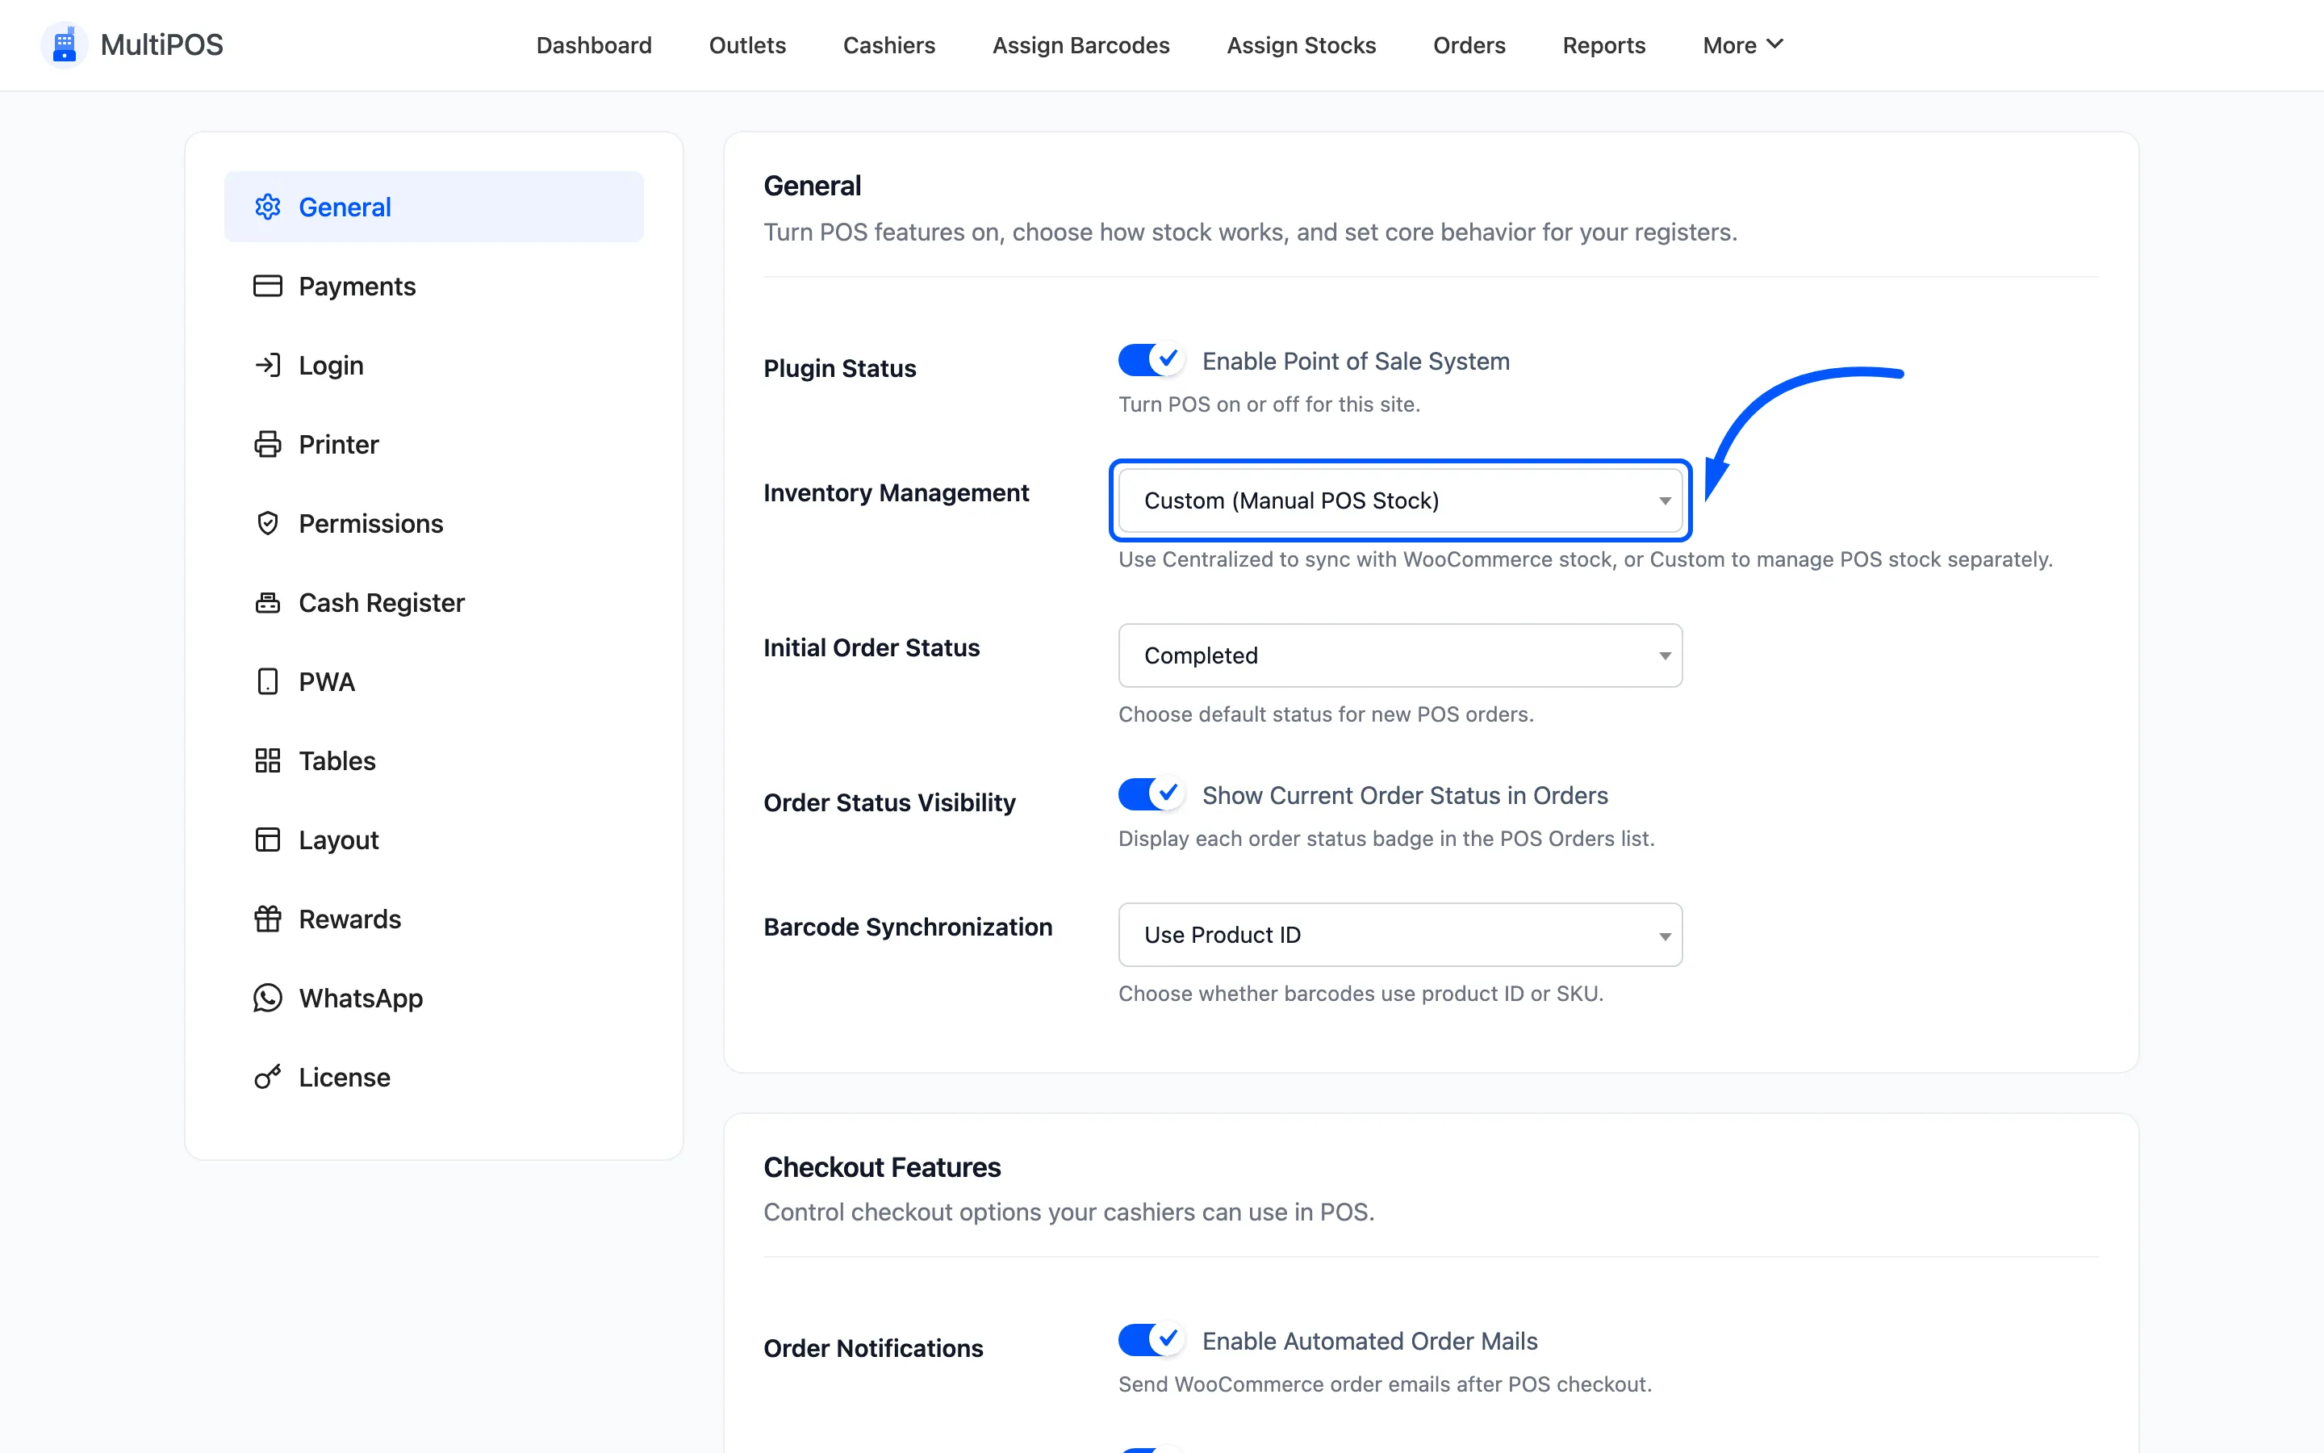The image size is (2324, 1453).
Task: Click the Inventory Management label
Action: pyautogui.click(x=896, y=492)
